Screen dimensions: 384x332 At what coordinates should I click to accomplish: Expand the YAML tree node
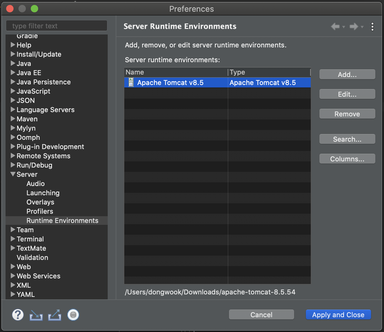tap(13, 294)
